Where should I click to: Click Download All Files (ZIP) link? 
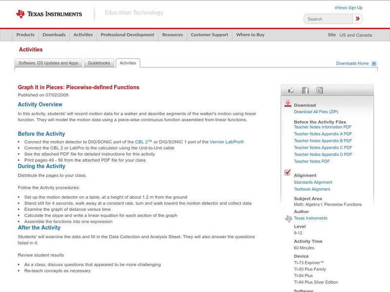coord(316,112)
